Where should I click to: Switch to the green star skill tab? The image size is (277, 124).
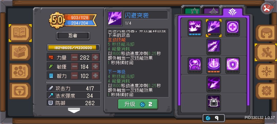[192, 11]
